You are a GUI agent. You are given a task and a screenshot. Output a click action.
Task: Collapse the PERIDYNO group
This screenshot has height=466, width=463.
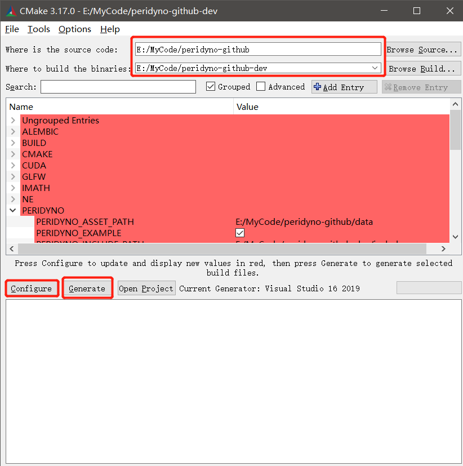tap(13, 211)
